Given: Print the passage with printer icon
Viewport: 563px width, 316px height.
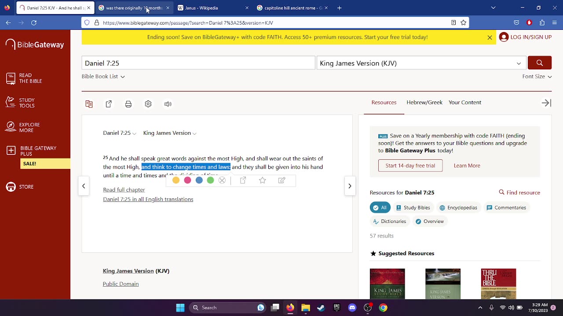Looking at the screenshot, I should 128,104.
